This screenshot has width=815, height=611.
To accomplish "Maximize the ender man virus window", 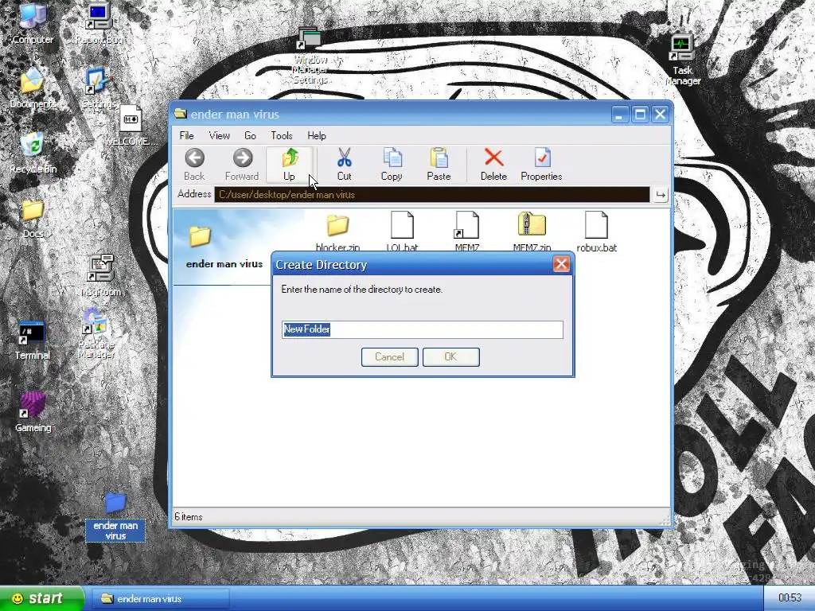I will pyautogui.click(x=640, y=115).
